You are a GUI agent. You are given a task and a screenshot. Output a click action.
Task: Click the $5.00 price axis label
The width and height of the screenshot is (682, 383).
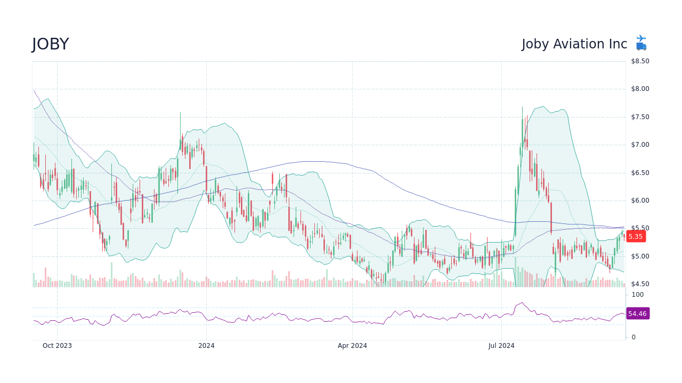[640, 256]
